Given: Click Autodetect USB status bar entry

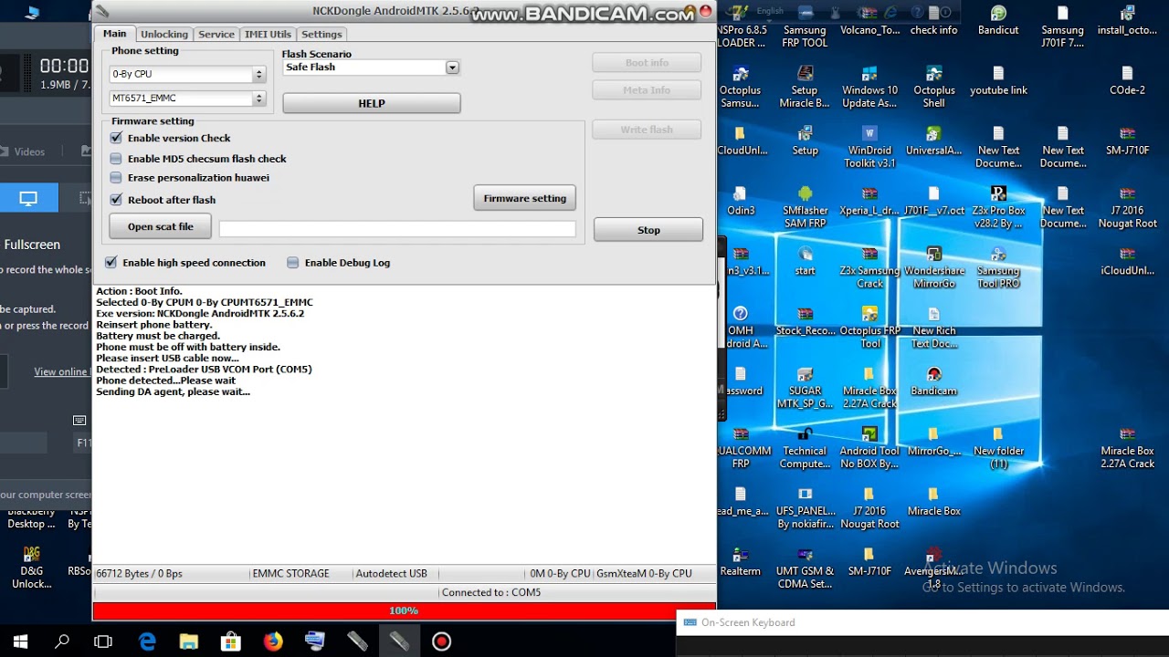Looking at the screenshot, I should [391, 573].
